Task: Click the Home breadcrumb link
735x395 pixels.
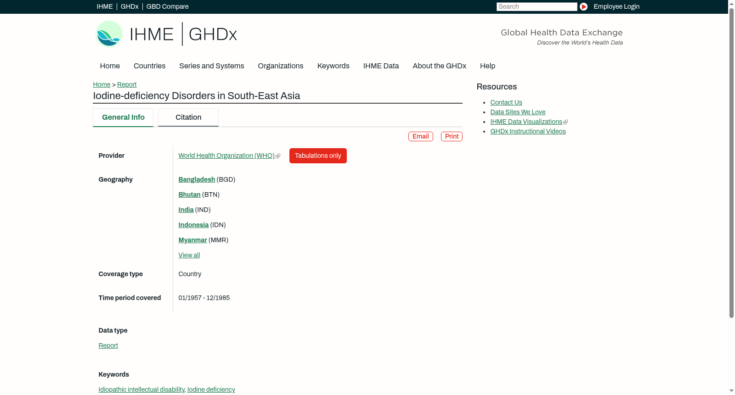Action: (102, 84)
